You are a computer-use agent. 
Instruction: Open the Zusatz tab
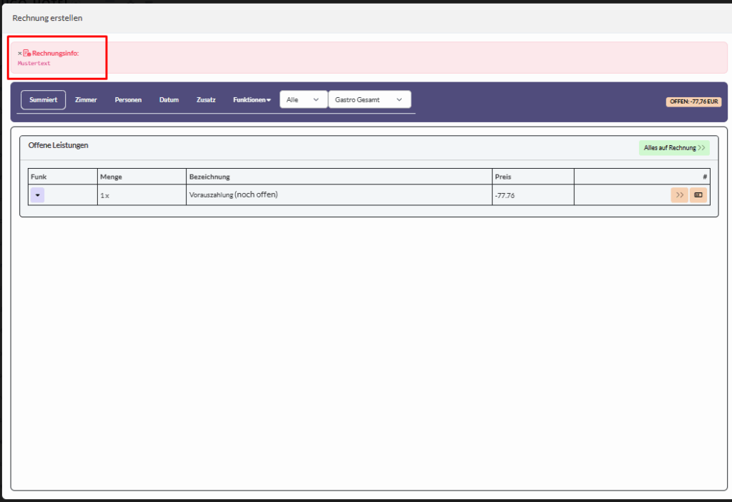206,100
